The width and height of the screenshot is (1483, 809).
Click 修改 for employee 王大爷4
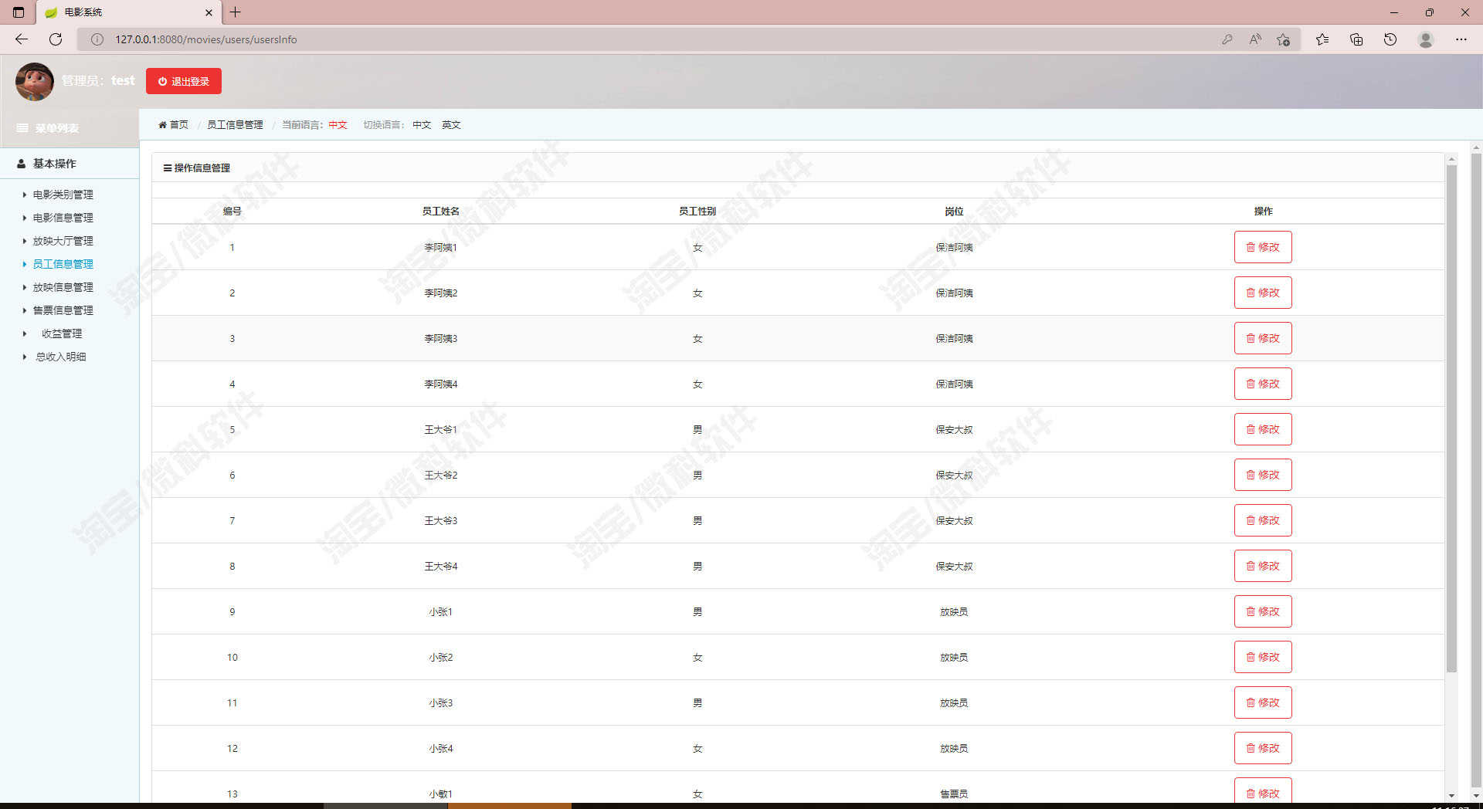[1263, 566]
